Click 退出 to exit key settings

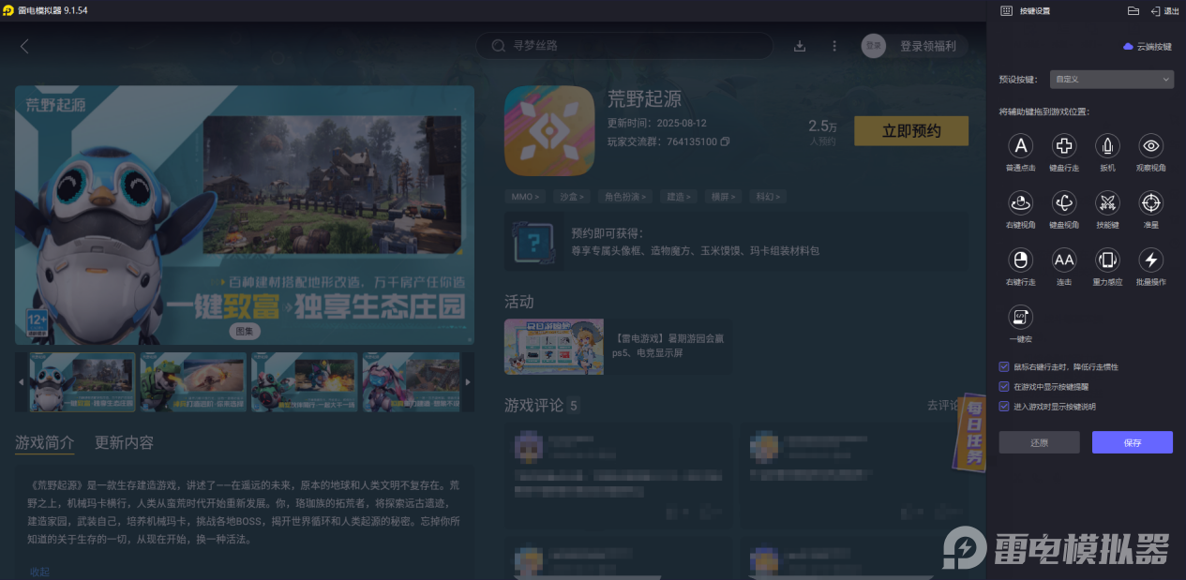[x=1165, y=10]
